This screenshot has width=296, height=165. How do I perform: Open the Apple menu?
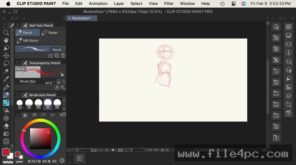point(8,4)
